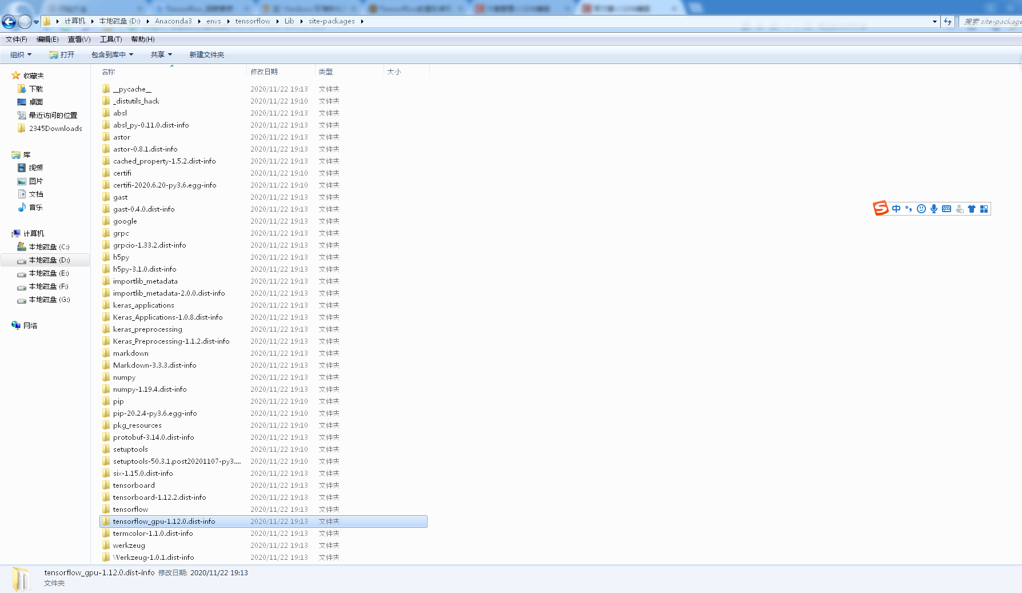Select the tensorflow folder row

(x=263, y=510)
